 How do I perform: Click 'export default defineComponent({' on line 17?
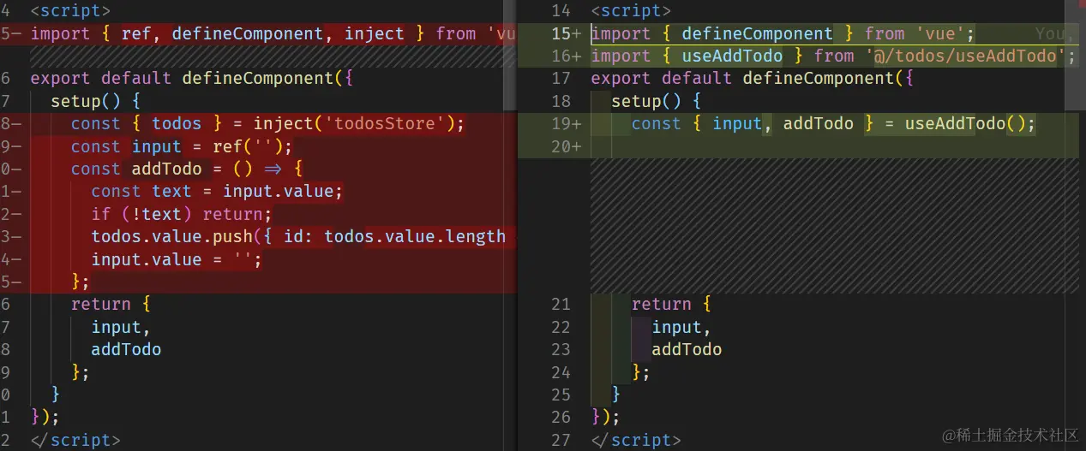753,78
